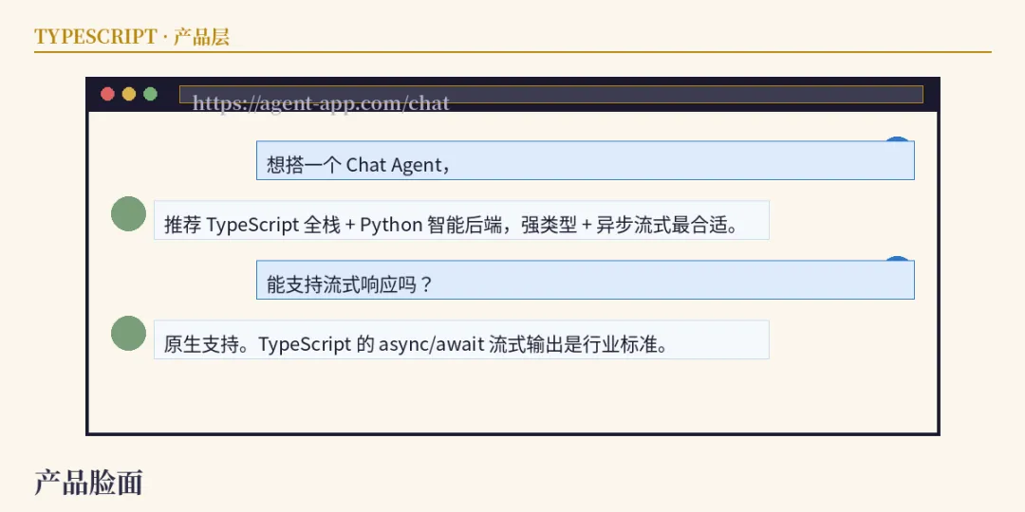Select the user bubble 想搭一个 Chat Agent
1025x512 pixels.
point(585,160)
